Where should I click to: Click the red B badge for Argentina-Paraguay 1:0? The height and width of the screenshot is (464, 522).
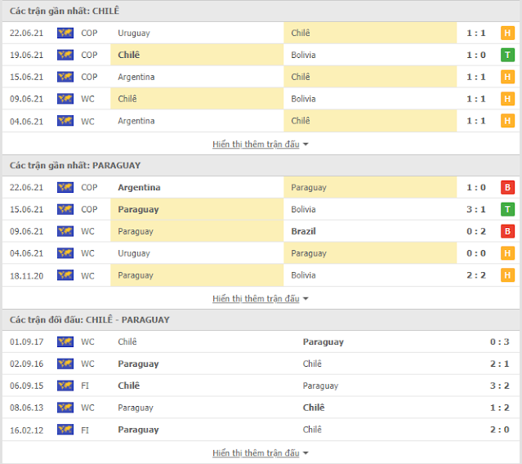(x=507, y=187)
